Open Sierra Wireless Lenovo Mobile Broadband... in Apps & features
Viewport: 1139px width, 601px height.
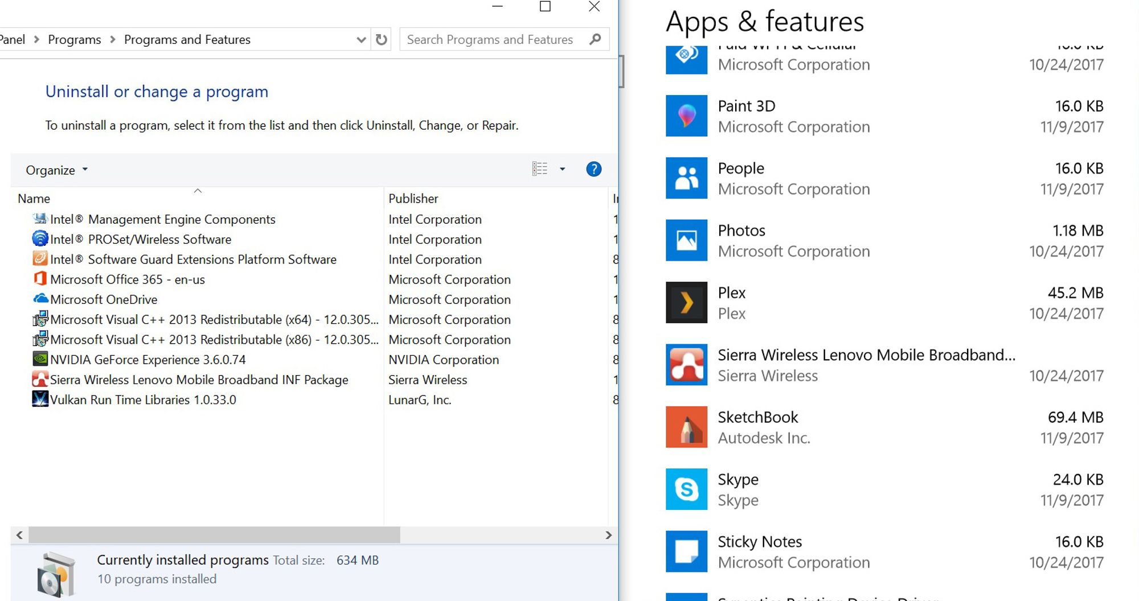tap(866, 355)
